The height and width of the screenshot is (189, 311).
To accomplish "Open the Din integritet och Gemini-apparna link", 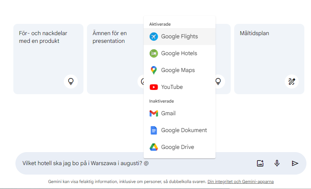I will [x=241, y=182].
